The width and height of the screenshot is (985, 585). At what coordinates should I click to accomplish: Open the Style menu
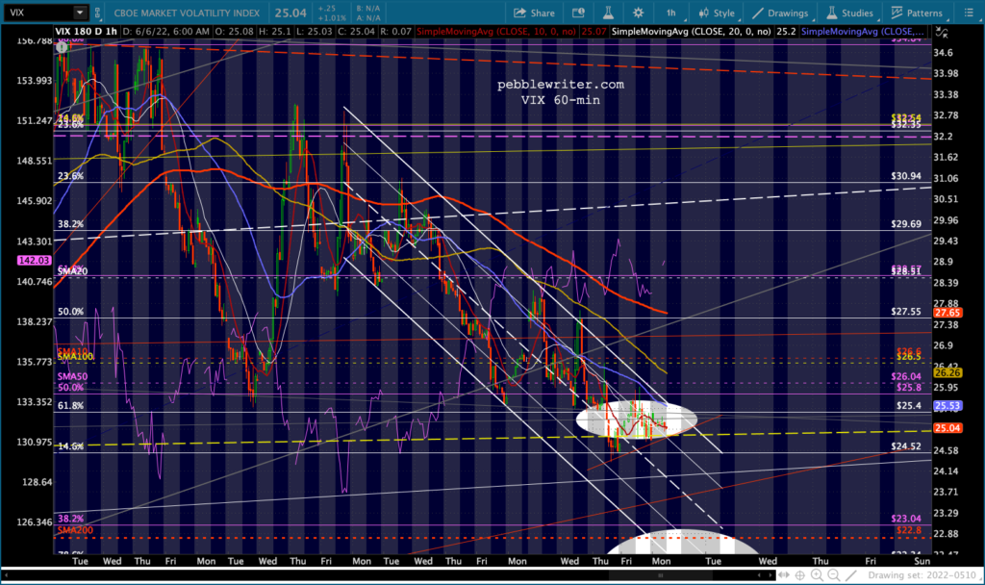click(x=718, y=13)
